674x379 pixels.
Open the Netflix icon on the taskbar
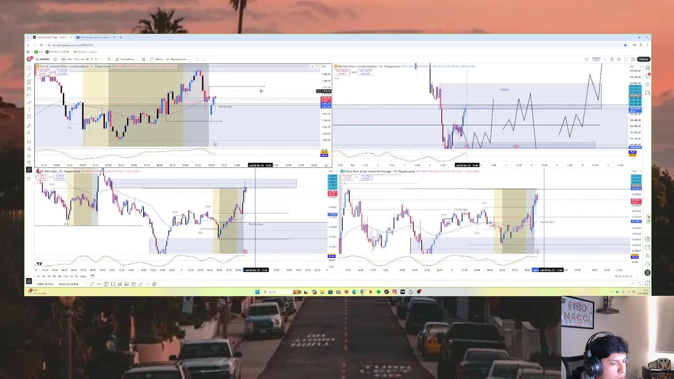coord(371,292)
